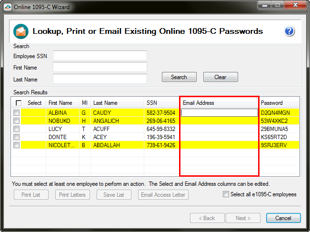Focus the Employee SSN search field
The width and height of the screenshot is (310, 232).
(x=100, y=56)
